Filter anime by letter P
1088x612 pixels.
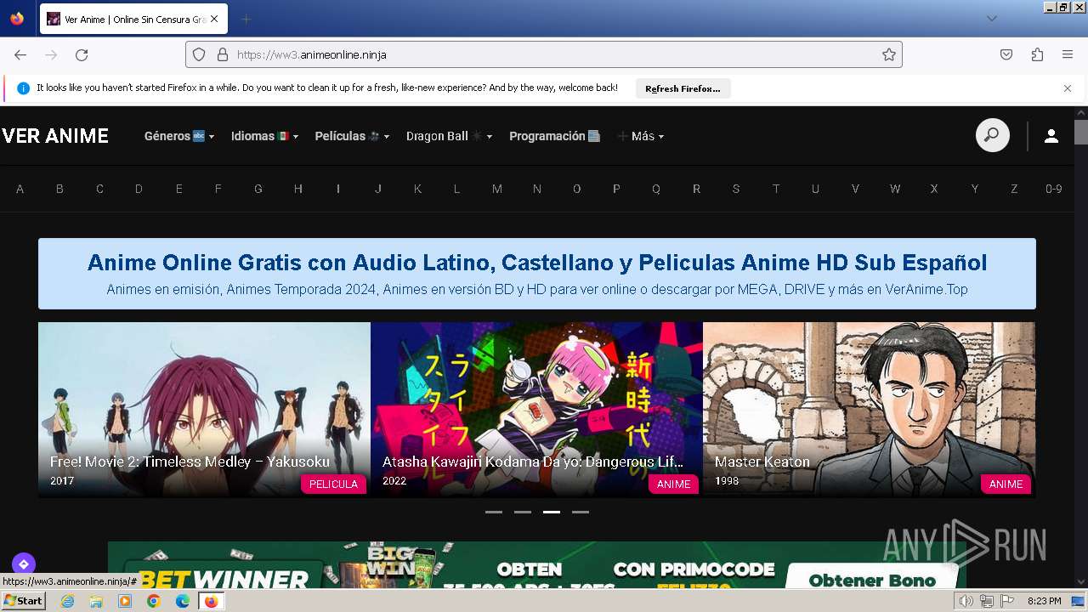(616, 189)
